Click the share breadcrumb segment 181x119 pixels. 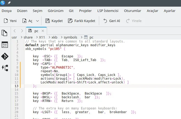tap(28, 37)
